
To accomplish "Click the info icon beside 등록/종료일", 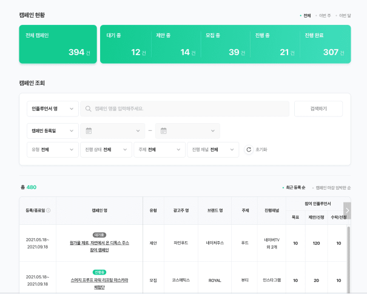I will [48, 210].
